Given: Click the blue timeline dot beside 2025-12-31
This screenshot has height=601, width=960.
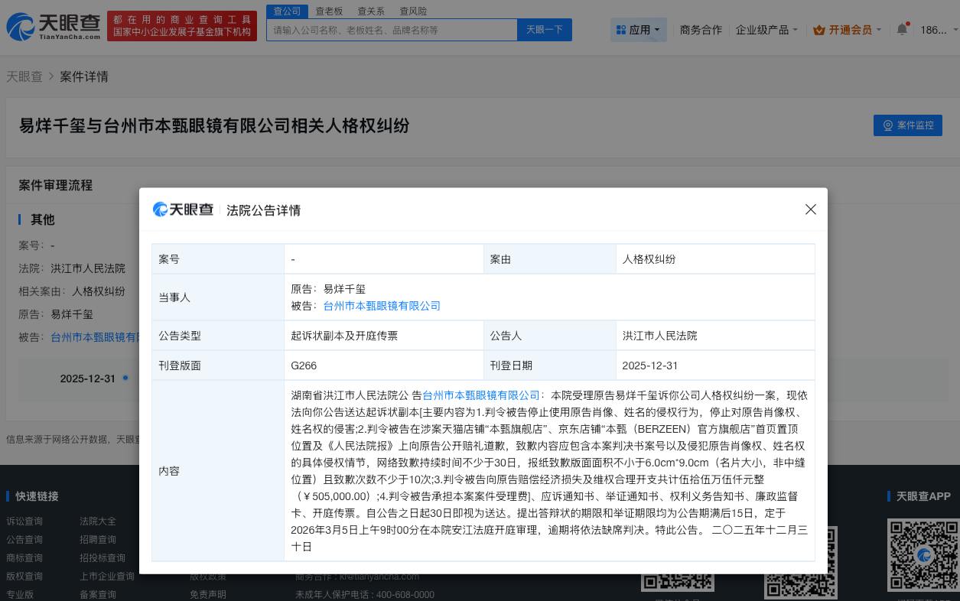Looking at the screenshot, I should [125, 378].
